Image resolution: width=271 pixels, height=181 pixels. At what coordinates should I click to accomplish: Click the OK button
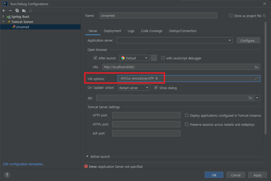tap(214, 175)
